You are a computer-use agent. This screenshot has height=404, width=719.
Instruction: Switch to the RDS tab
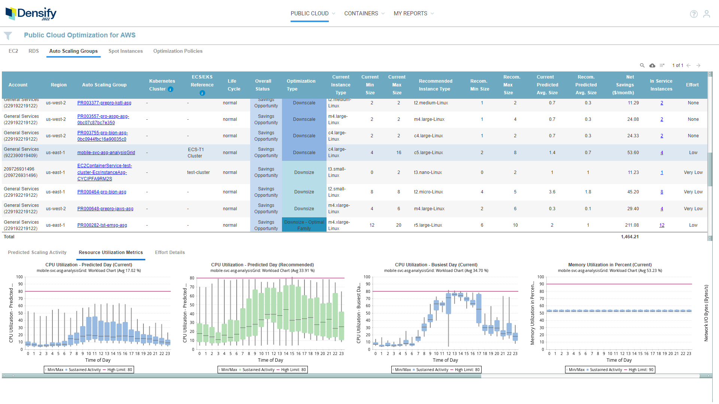[34, 51]
